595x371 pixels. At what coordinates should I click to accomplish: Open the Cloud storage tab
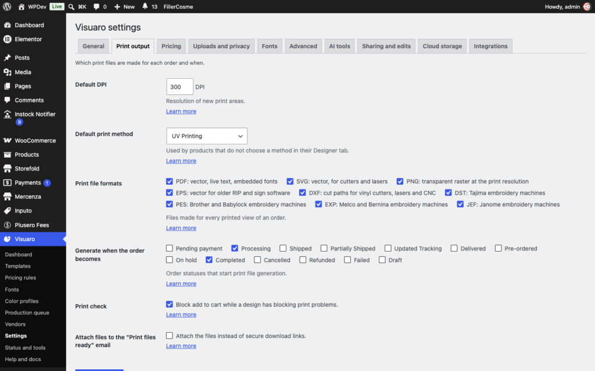click(x=442, y=46)
